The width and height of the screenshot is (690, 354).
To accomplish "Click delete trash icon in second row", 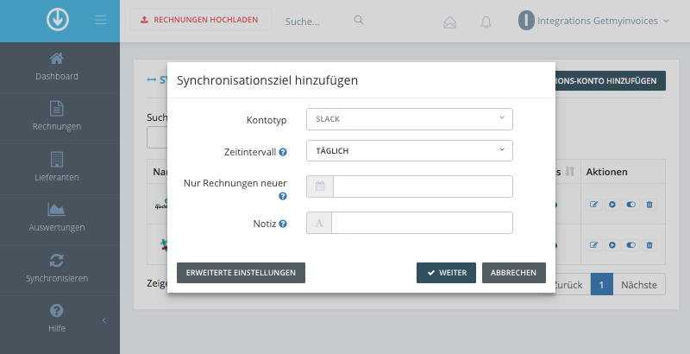I will 649,245.
